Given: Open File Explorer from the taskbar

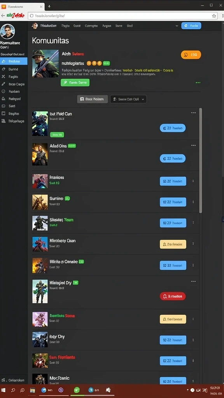Looking at the screenshot, I should 32,390.
